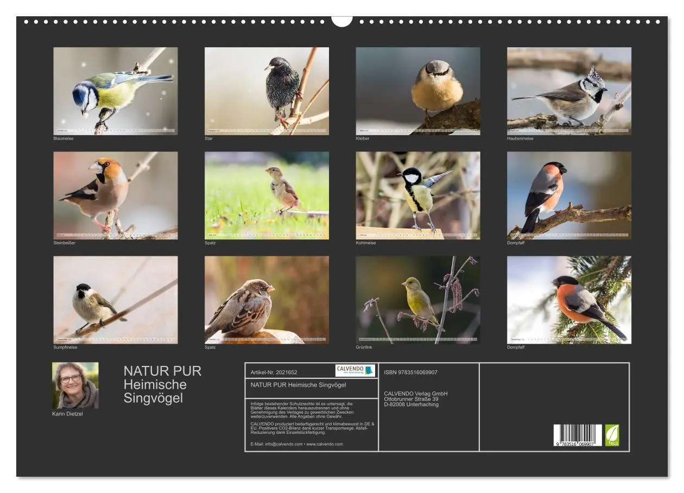684x493 pixels.
Task: Click the Grünfink photo
Action: click(418, 300)
